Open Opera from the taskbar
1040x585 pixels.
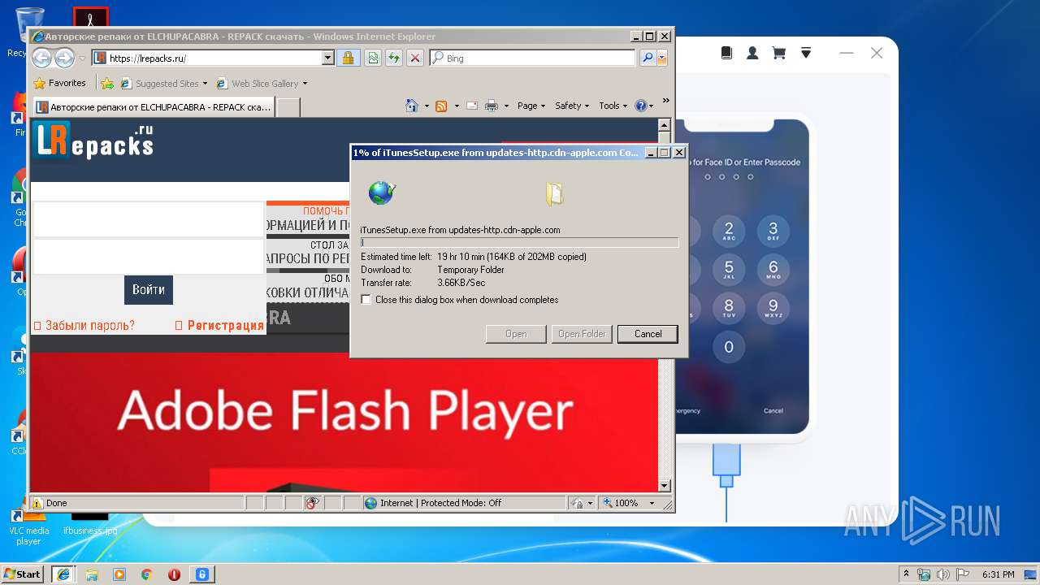(x=174, y=574)
